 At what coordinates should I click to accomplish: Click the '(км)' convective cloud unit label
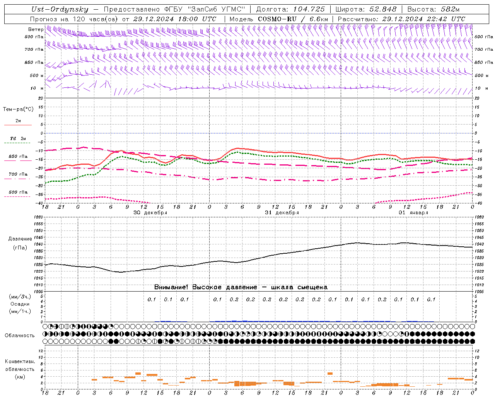pyautogui.click(x=20, y=377)
